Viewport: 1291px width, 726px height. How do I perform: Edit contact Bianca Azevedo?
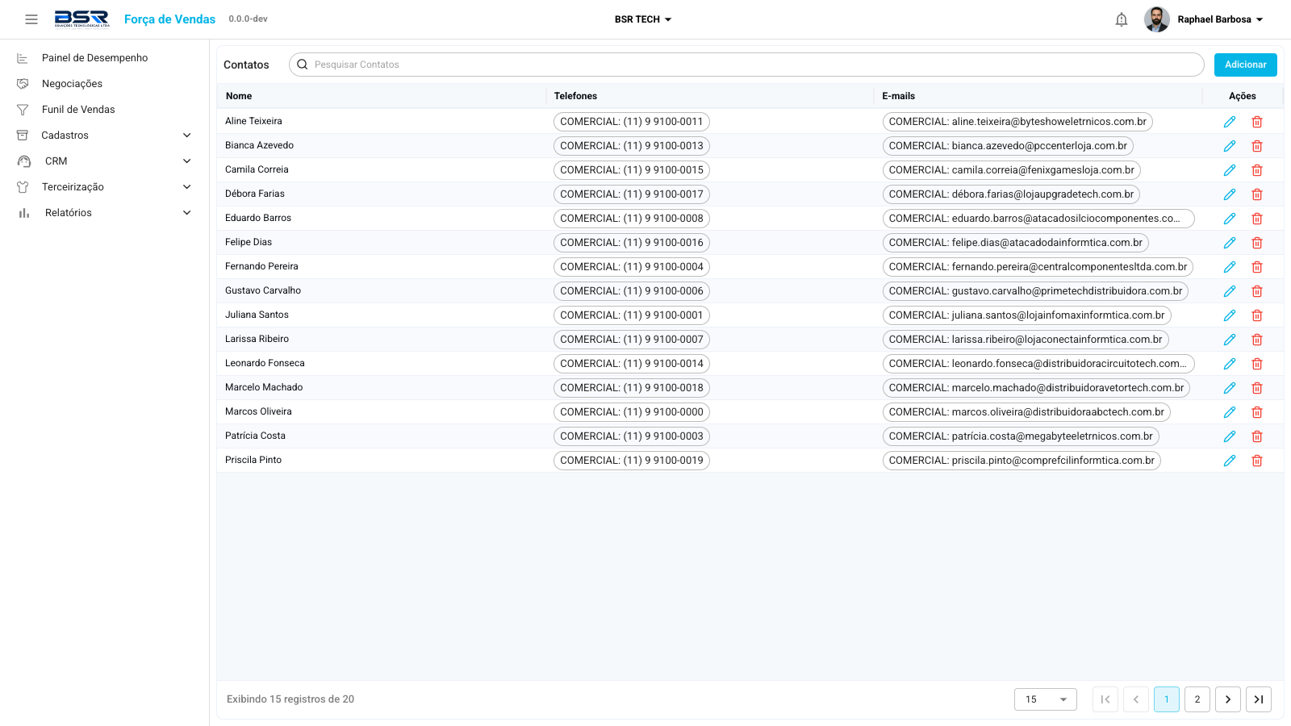pyautogui.click(x=1230, y=146)
